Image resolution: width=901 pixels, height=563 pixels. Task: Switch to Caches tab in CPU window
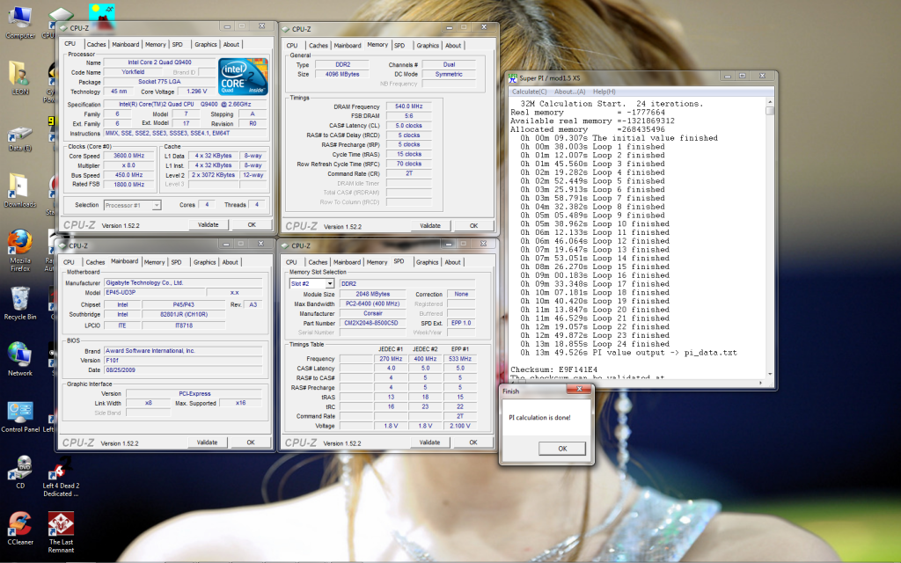coord(95,44)
